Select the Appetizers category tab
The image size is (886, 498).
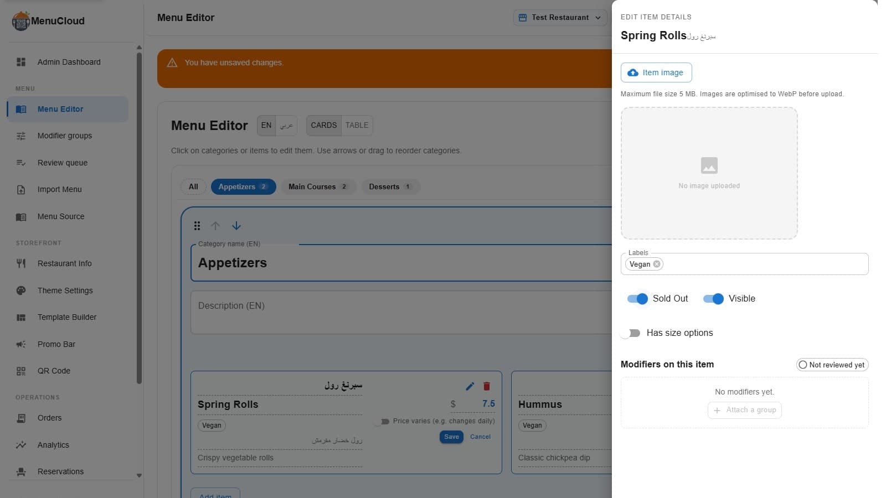tap(243, 186)
